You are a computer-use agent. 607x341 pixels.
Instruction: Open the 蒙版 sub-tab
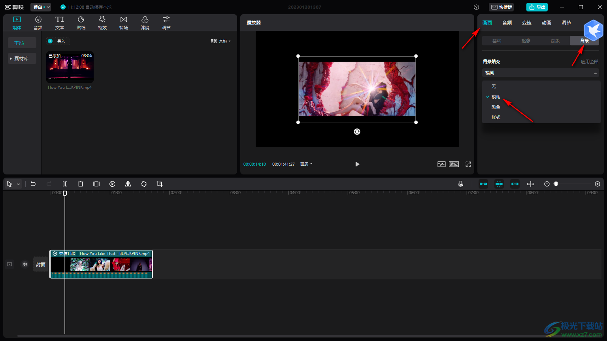point(555,41)
